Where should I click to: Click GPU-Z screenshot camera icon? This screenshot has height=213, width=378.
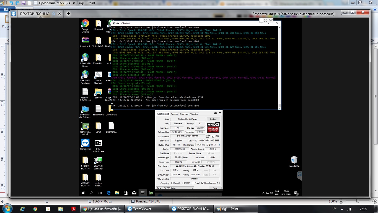pos(216,113)
